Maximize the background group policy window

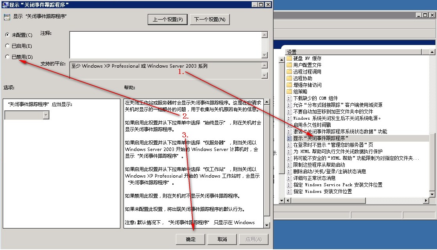(x=425, y=15)
